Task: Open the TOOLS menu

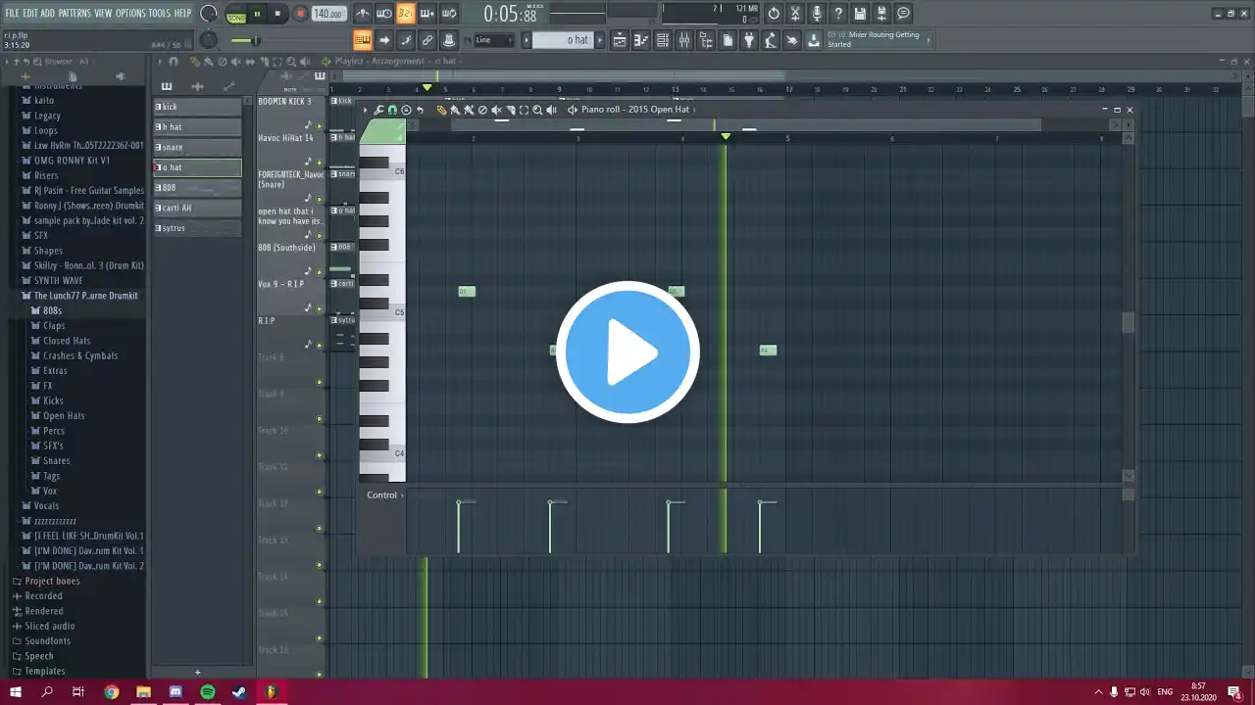Action: [x=159, y=13]
